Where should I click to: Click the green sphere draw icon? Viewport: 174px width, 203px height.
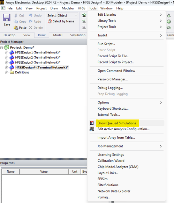coord(169,22)
